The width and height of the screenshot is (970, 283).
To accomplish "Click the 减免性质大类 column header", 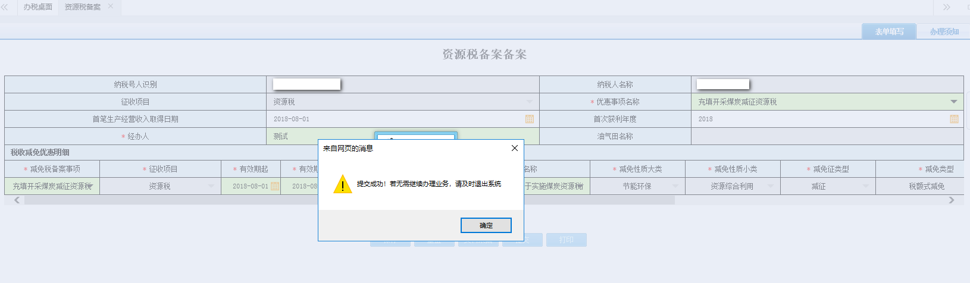I will (x=637, y=169).
